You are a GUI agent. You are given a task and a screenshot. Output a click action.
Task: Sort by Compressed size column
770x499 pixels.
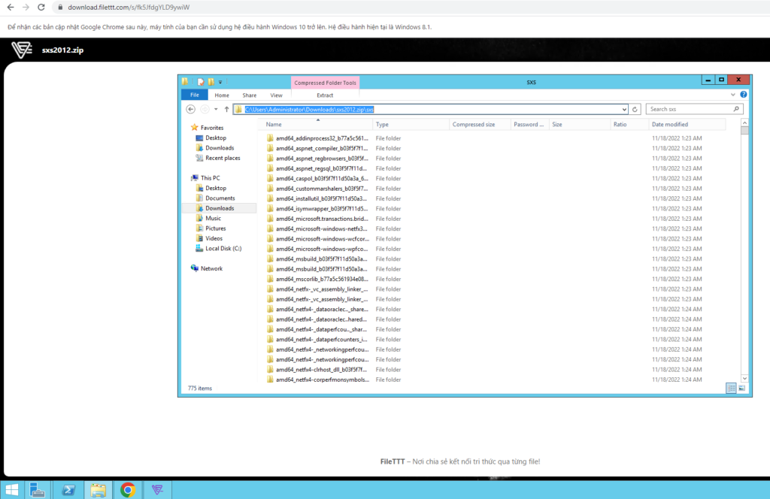pyautogui.click(x=480, y=125)
